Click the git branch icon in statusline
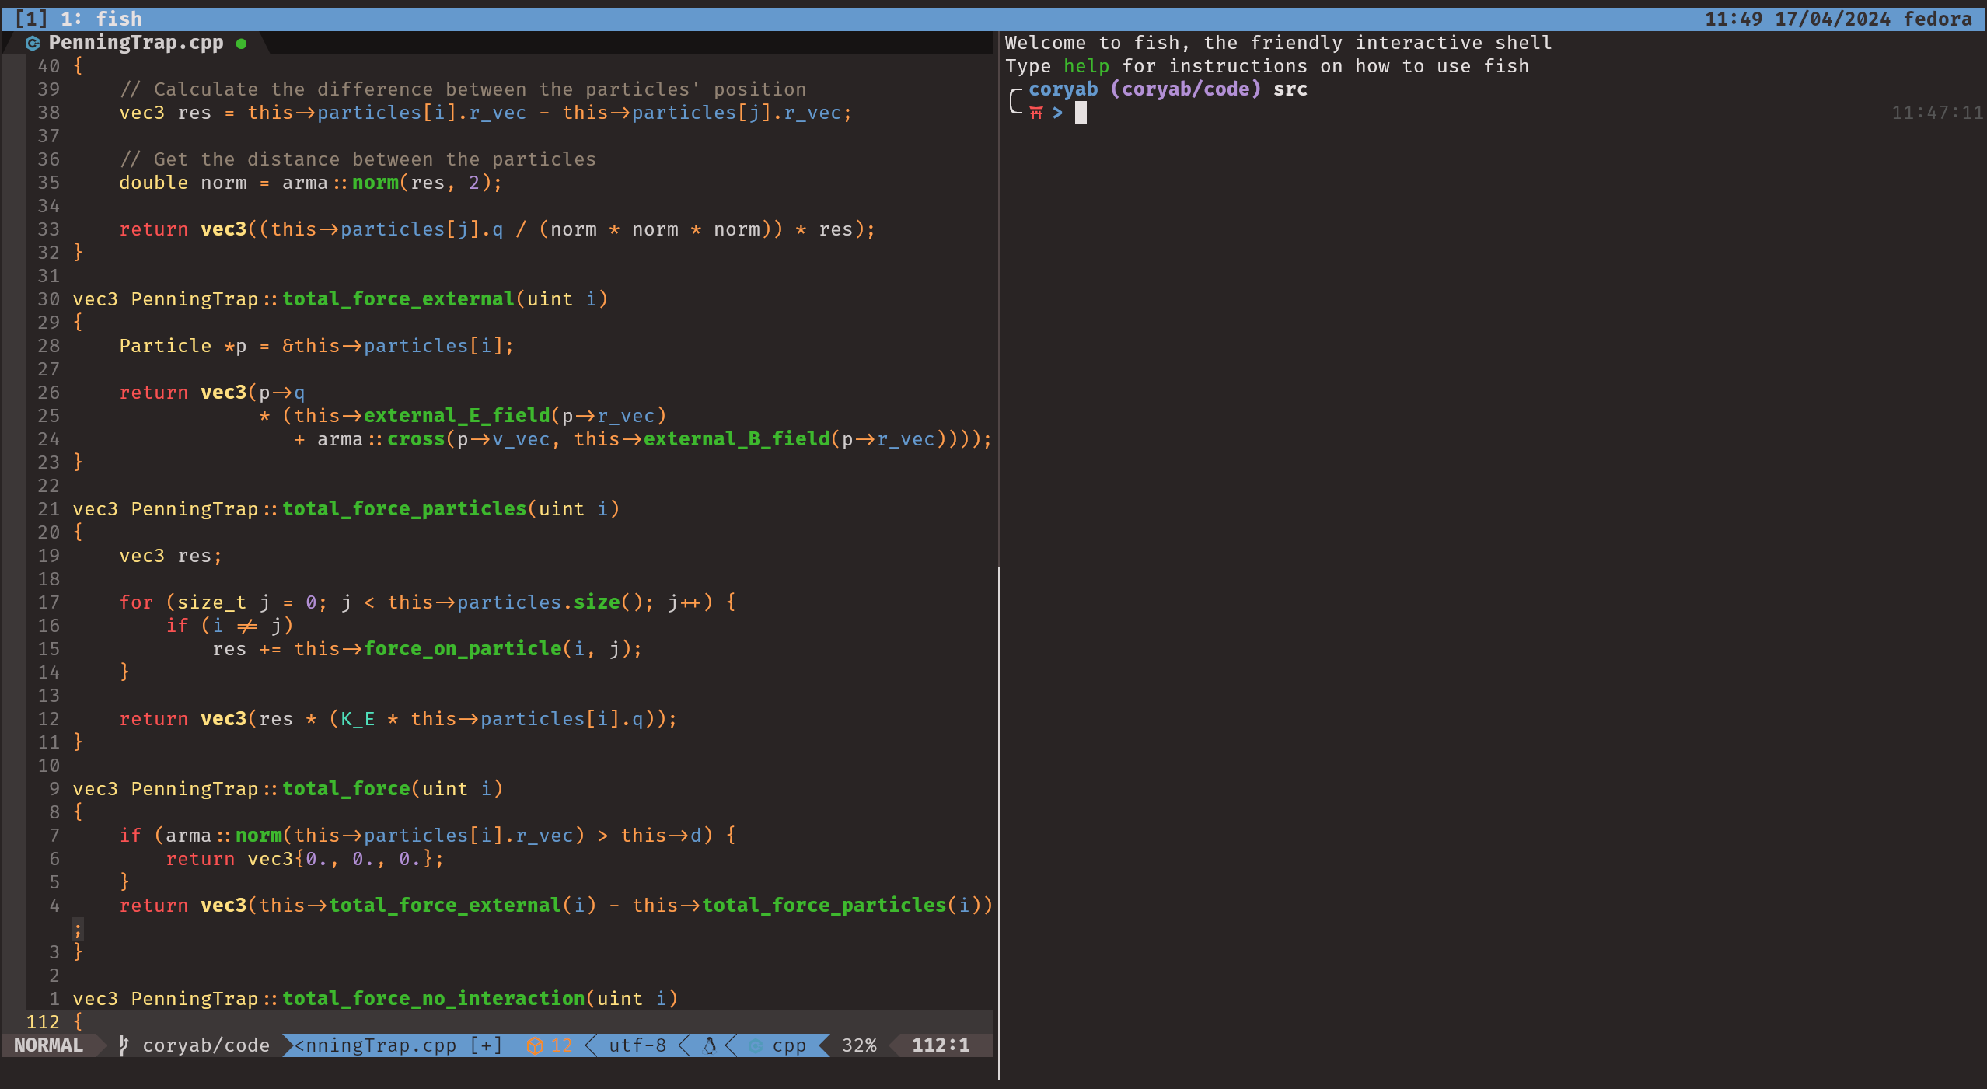1987x1089 pixels. 124,1045
